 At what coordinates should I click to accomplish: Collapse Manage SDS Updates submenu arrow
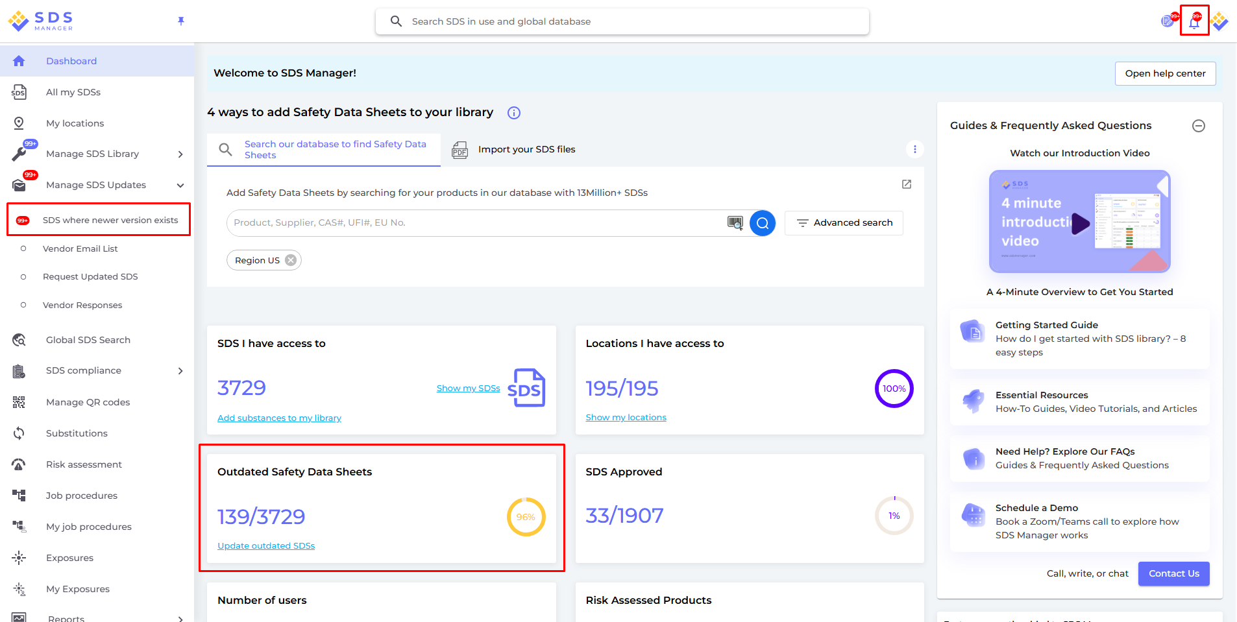[180, 185]
